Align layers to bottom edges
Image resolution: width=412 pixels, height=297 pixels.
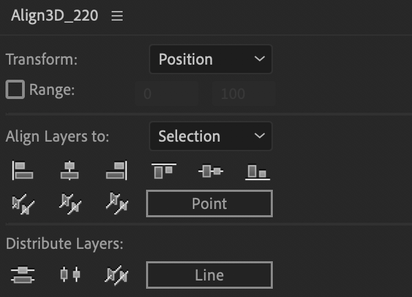[258, 173]
